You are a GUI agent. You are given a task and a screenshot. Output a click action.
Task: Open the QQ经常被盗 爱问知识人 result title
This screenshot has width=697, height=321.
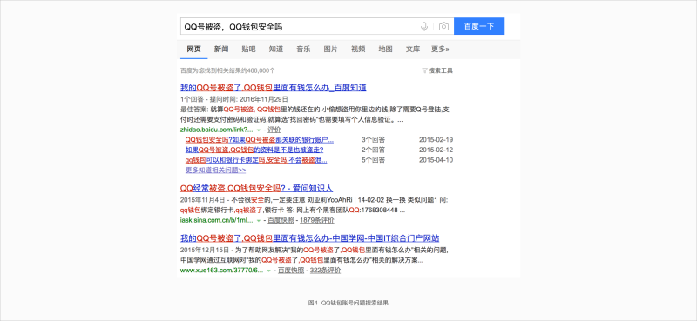point(256,188)
